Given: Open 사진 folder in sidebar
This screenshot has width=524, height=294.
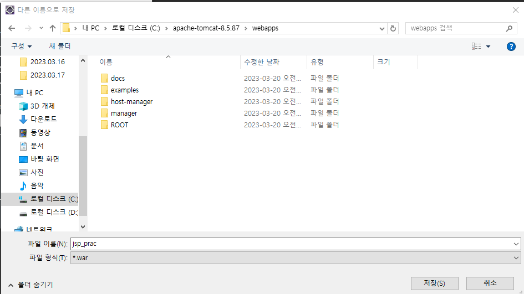Looking at the screenshot, I should coord(32,173).
